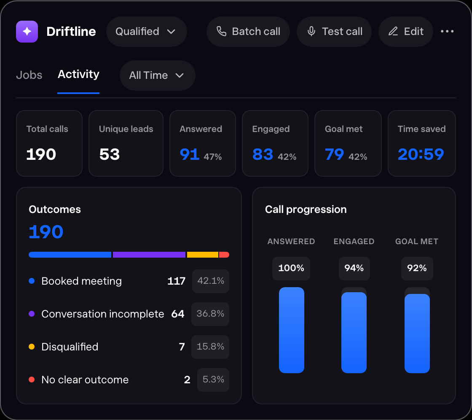Click the yellow segment of outcomes bar
The width and height of the screenshot is (472, 420).
point(203,255)
